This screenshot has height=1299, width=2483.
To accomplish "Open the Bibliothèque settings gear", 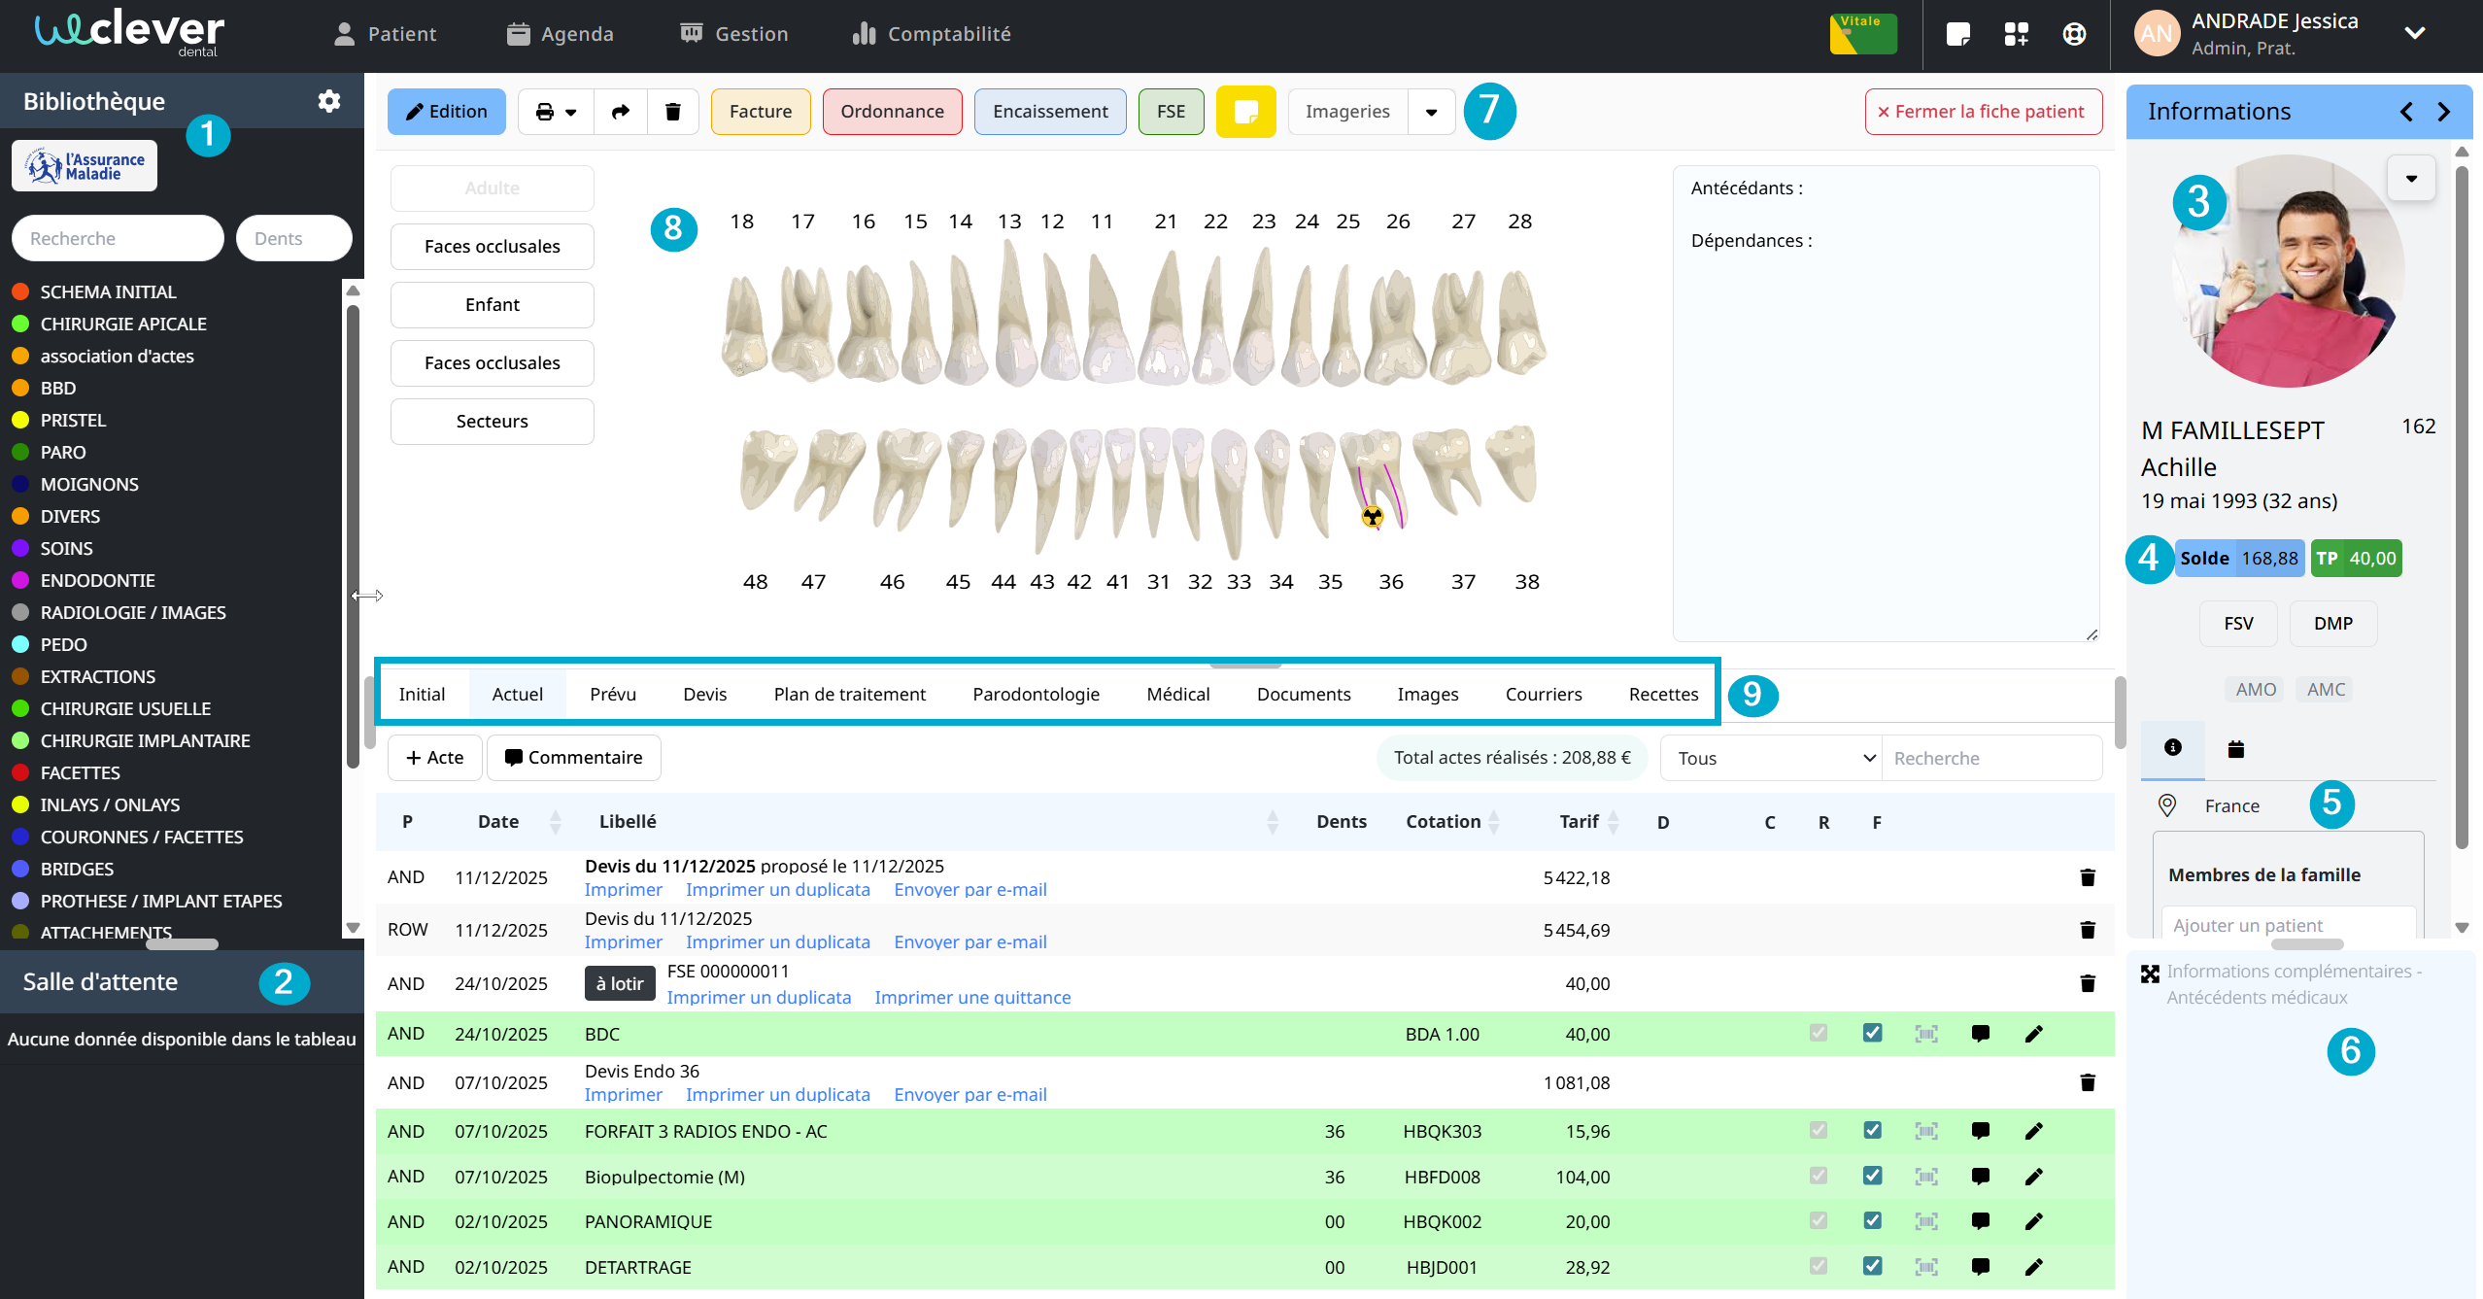I will 329,101.
